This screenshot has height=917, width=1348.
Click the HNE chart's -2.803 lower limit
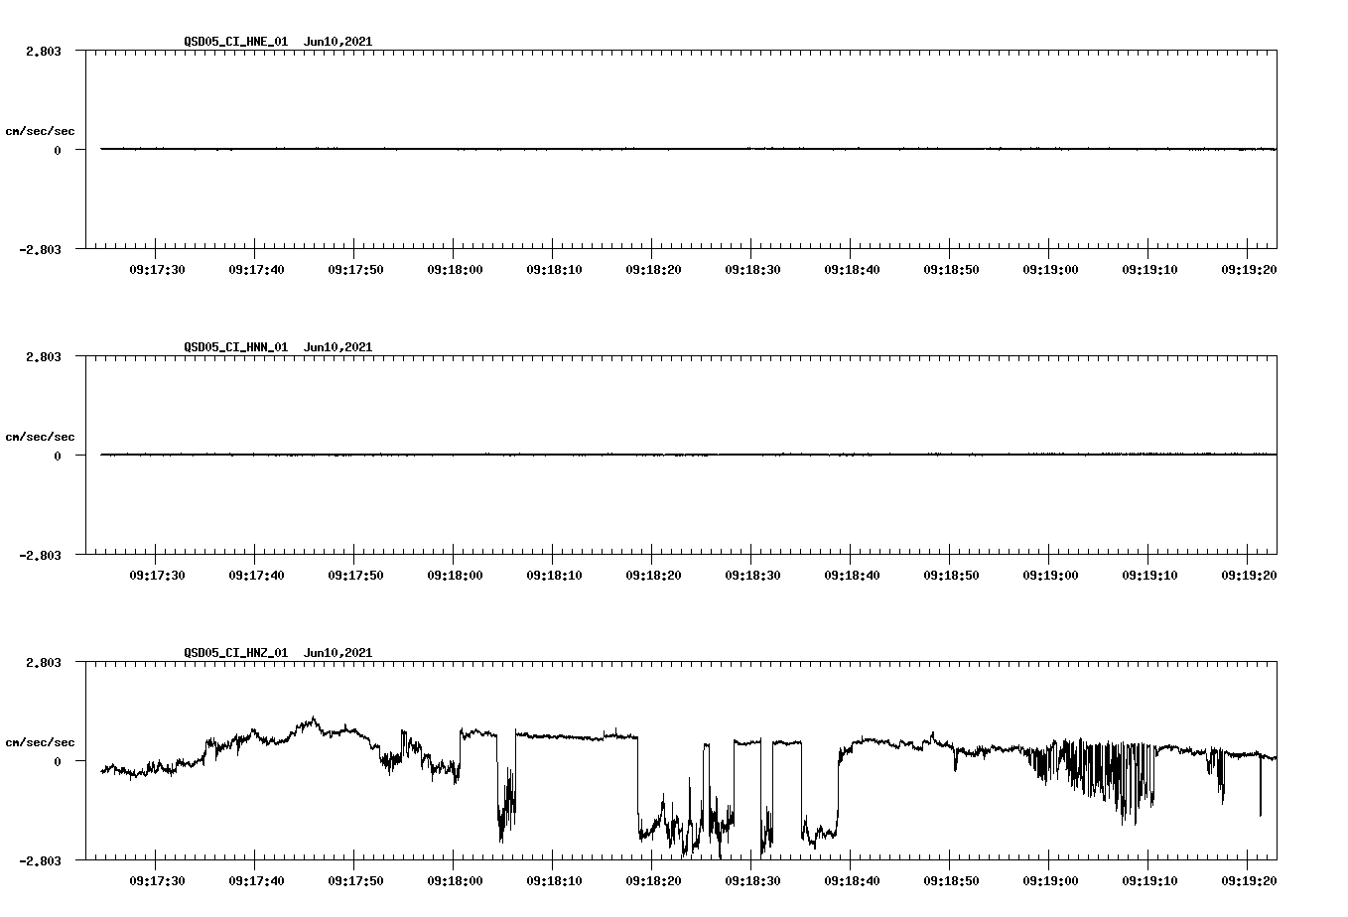coord(40,250)
